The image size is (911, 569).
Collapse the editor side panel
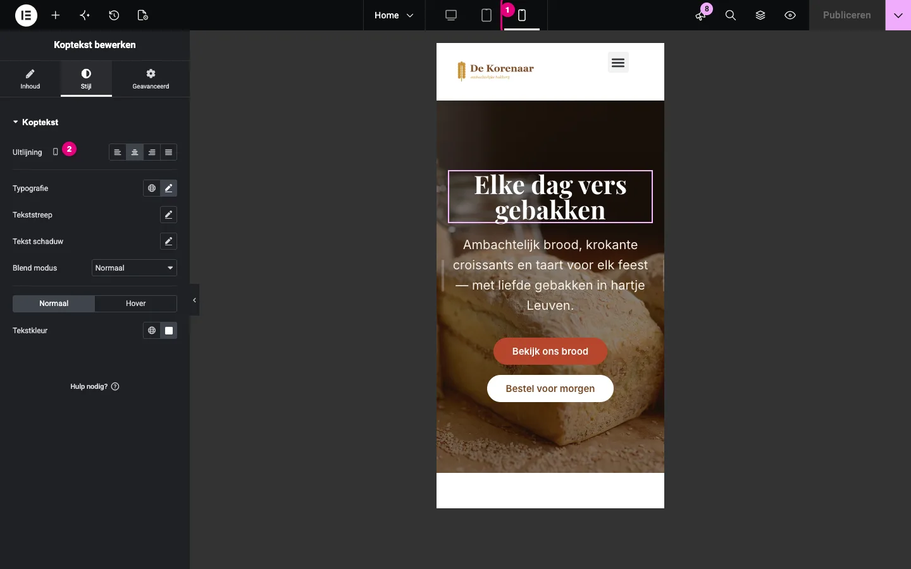pos(194,300)
